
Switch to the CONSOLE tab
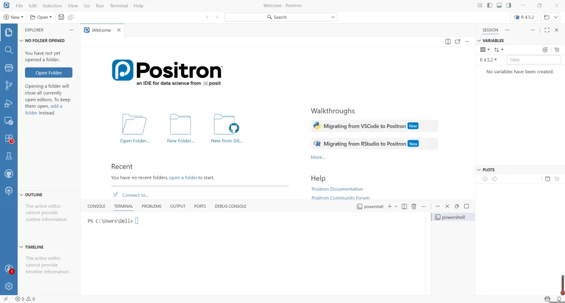point(96,206)
